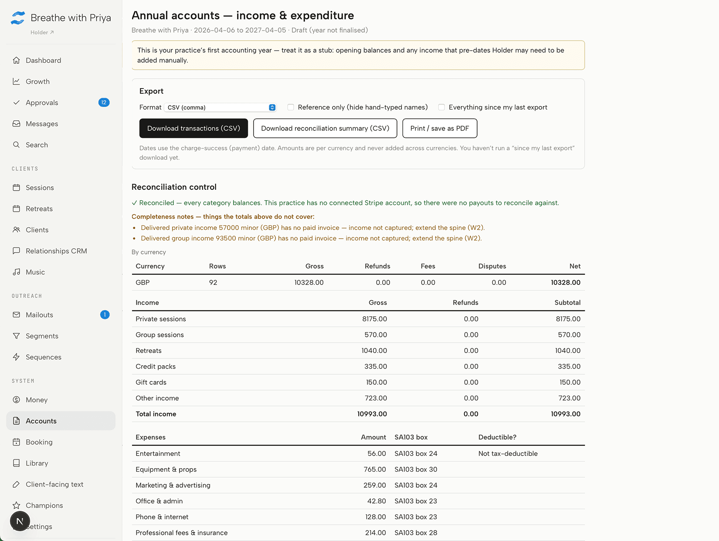Click the Champions star icon
The width and height of the screenshot is (719, 541).
point(17,505)
